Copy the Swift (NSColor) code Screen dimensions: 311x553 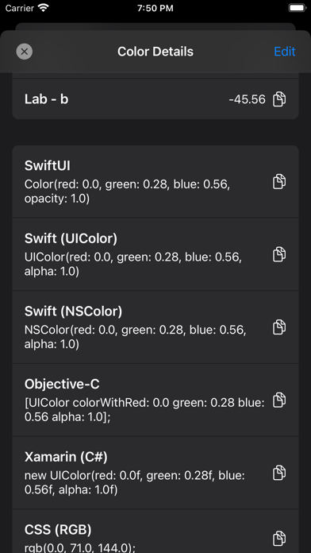[x=279, y=327]
